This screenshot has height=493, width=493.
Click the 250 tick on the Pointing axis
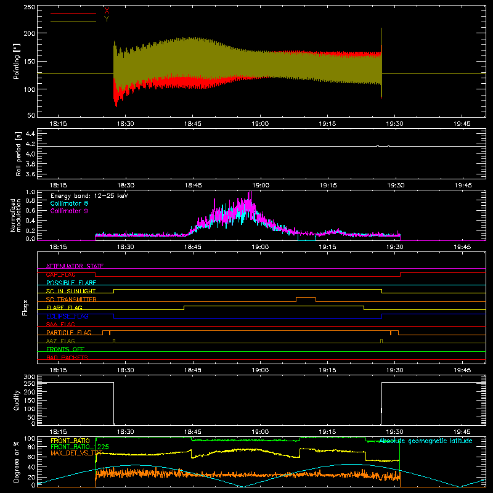[x=29, y=7]
